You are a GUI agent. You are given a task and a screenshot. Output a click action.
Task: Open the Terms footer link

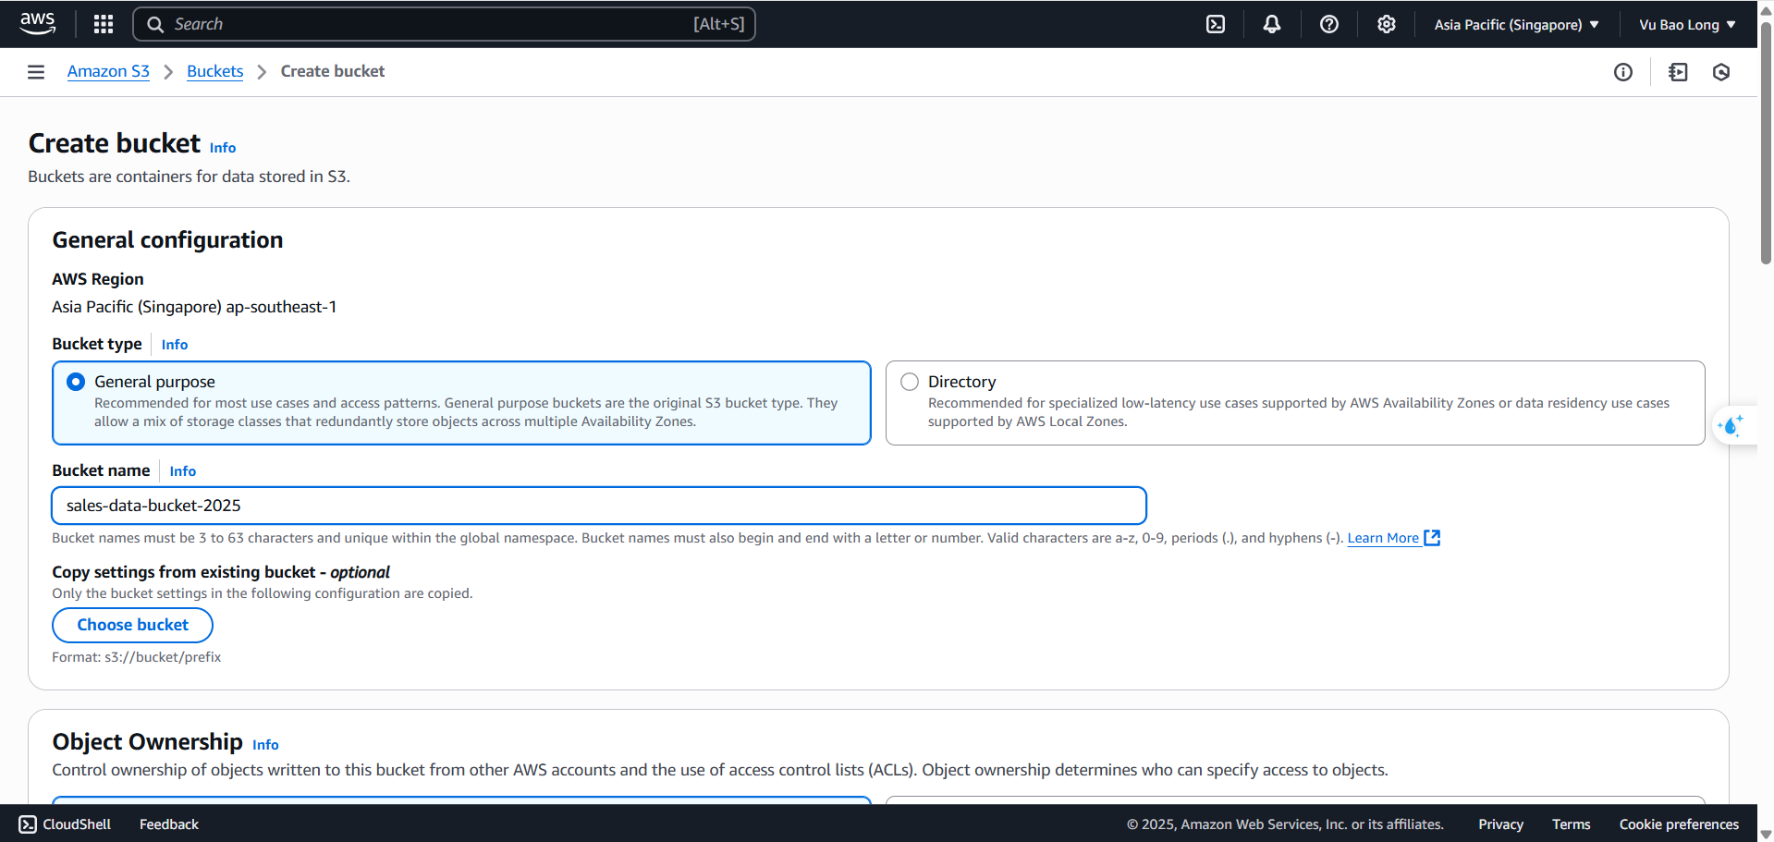(1571, 824)
